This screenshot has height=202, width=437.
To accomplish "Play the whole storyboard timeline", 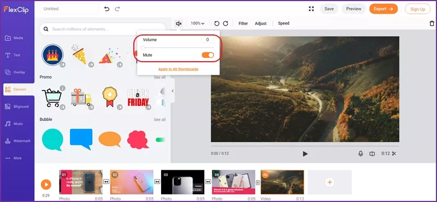I will (46, 185).
